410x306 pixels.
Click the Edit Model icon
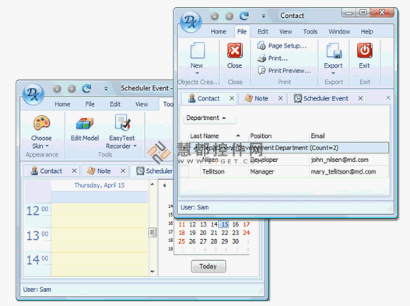coord(85,124)
